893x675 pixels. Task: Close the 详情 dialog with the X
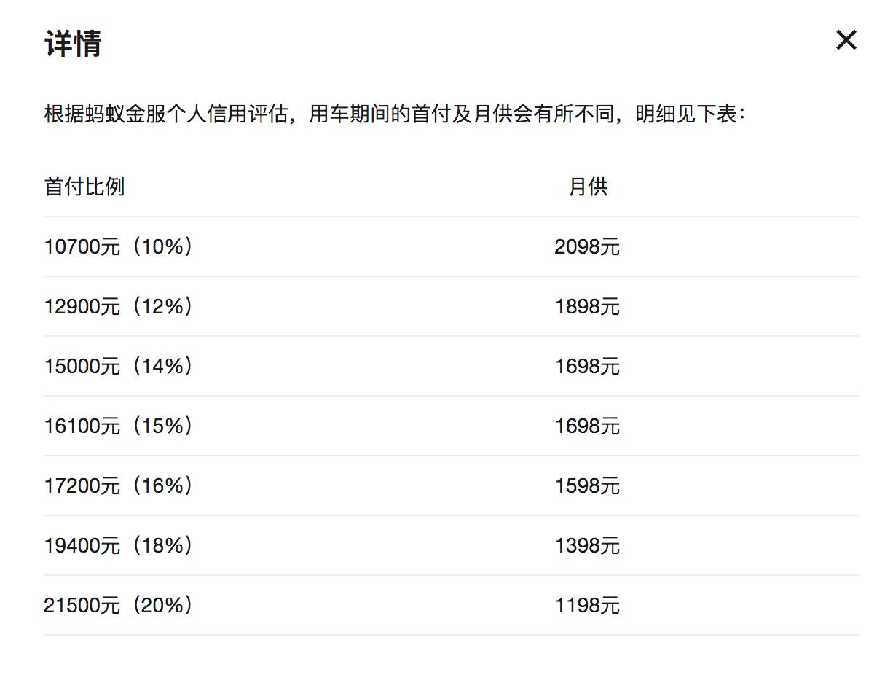(x=846, y=40)
